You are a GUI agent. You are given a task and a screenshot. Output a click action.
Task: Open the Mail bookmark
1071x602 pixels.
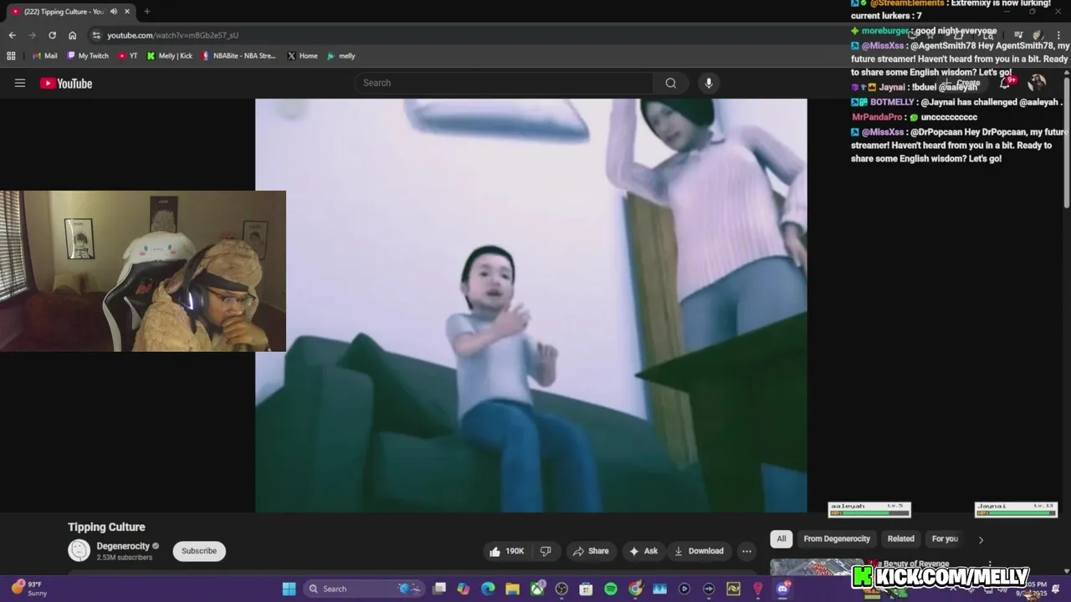44,56
